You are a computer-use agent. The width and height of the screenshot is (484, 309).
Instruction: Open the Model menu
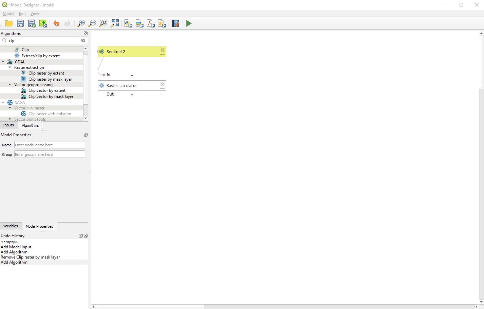tap(8, 14)
